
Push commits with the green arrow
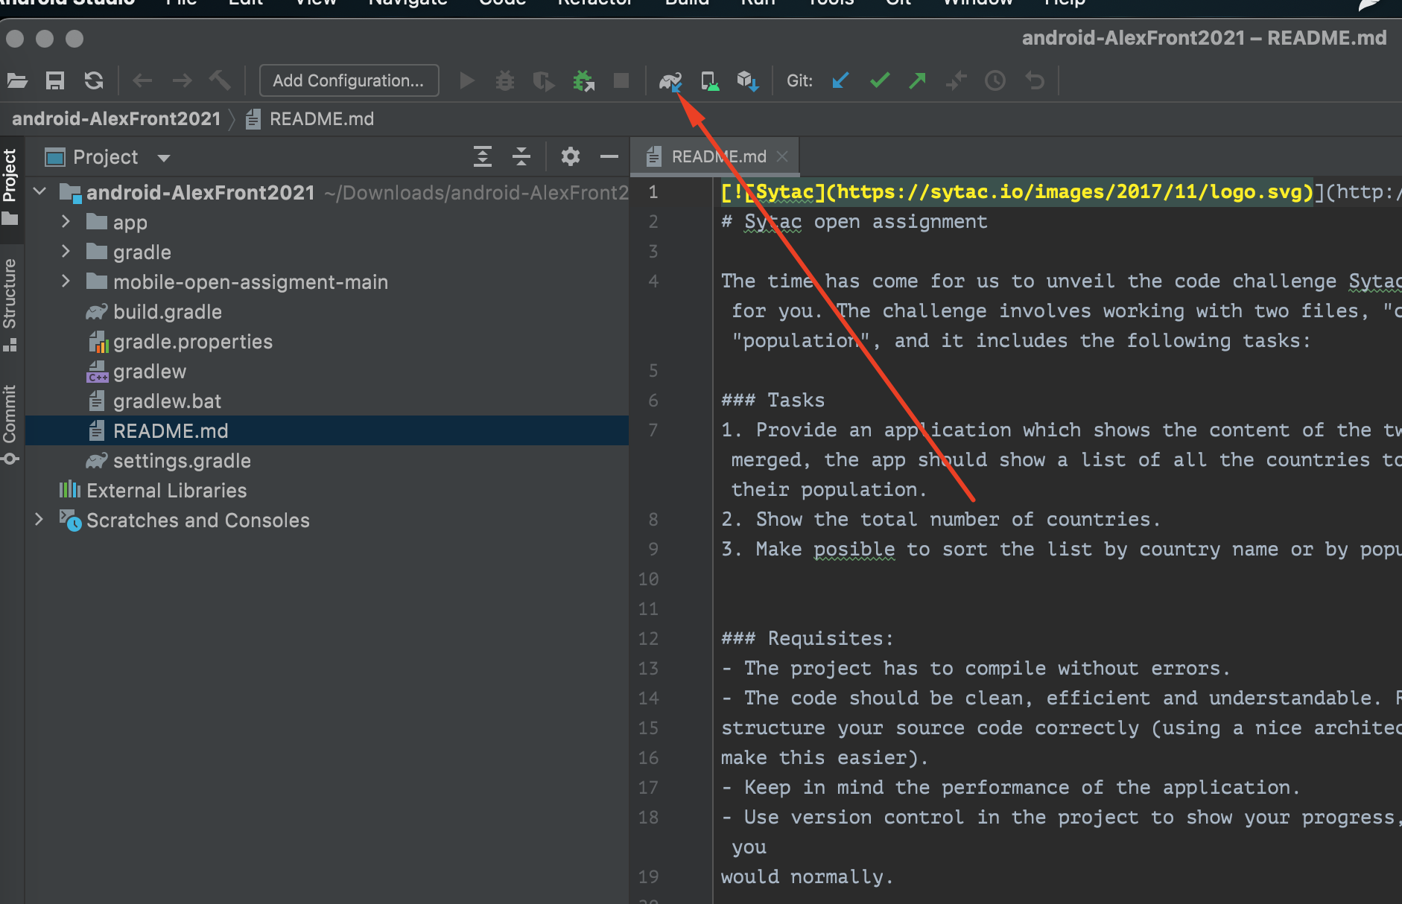pos(918,80)
